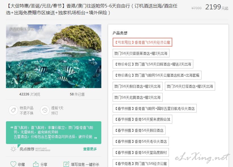
Task: Open the Palau underwater fish product photo
Action: click(x=54, y=56)
